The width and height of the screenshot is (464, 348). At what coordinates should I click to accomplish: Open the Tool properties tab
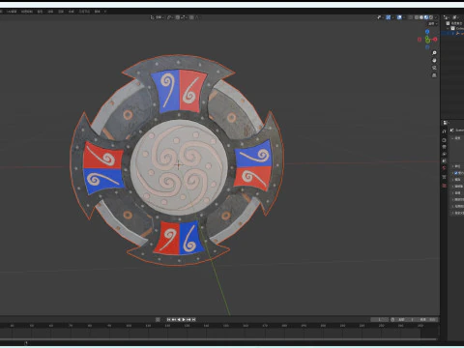point(445,131)
